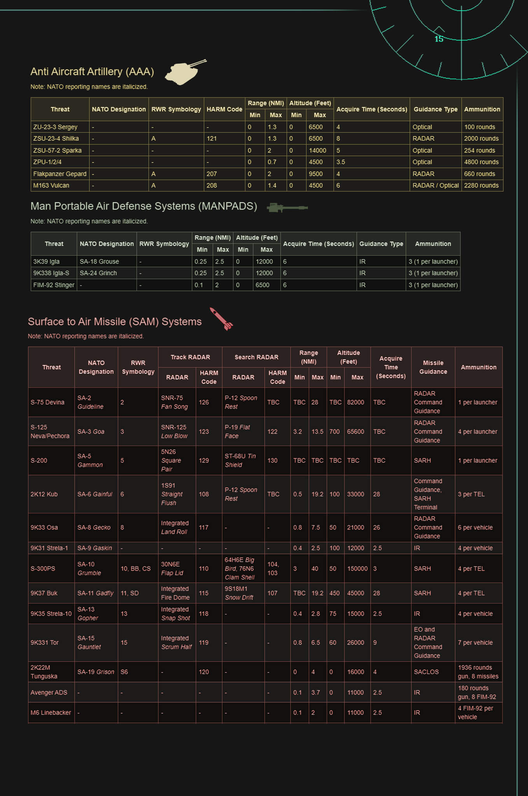The height and width of the screenshot is (796, 528).
Task: Click the Track RADAR column group header
Action: pyautogui.click(x=190, y=357)
